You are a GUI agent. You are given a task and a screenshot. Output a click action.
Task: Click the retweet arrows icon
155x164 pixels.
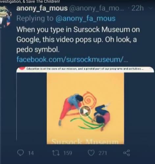(56, 153)
